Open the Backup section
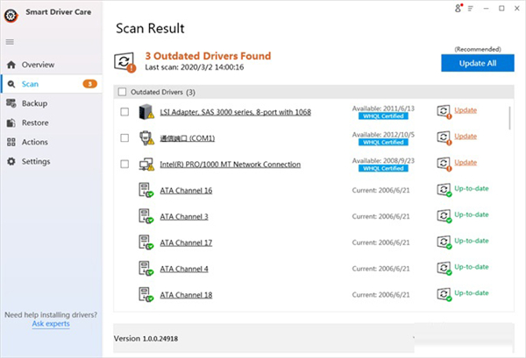This screenshot has width=526, height=358. tap(52, 103)
